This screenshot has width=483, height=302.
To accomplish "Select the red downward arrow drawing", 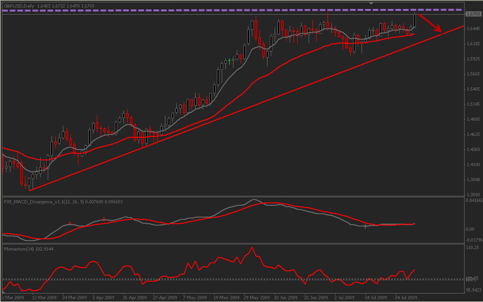I will coord(430,23).
